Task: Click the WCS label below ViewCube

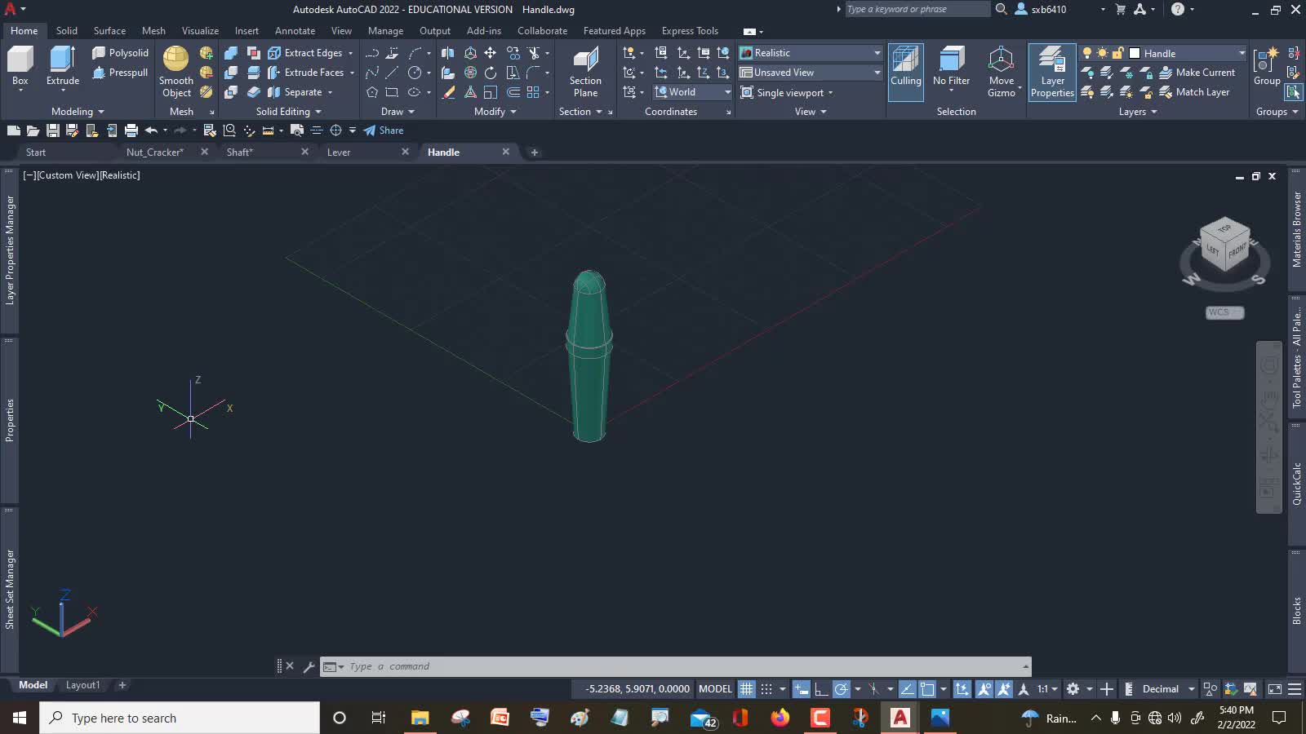Action: (1224, 312)
